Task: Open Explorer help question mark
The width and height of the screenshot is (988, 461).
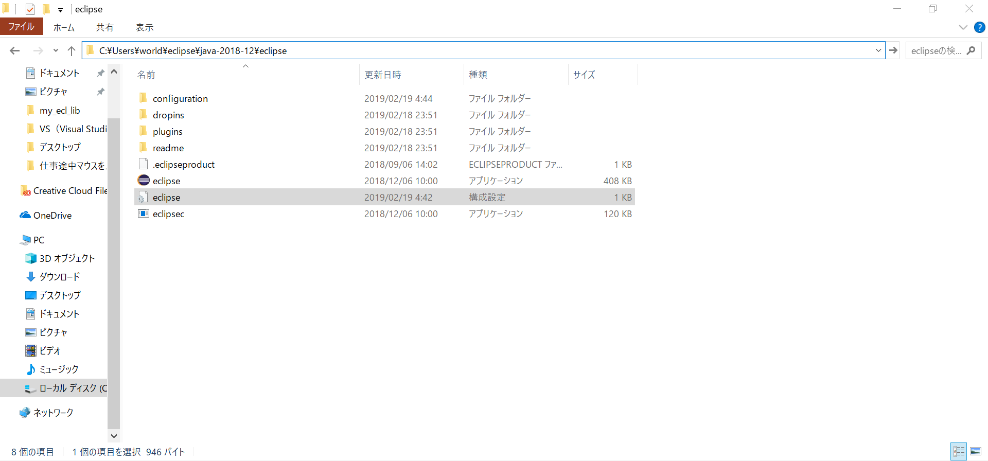Action: pyautogui.click(x=980, y=27)
